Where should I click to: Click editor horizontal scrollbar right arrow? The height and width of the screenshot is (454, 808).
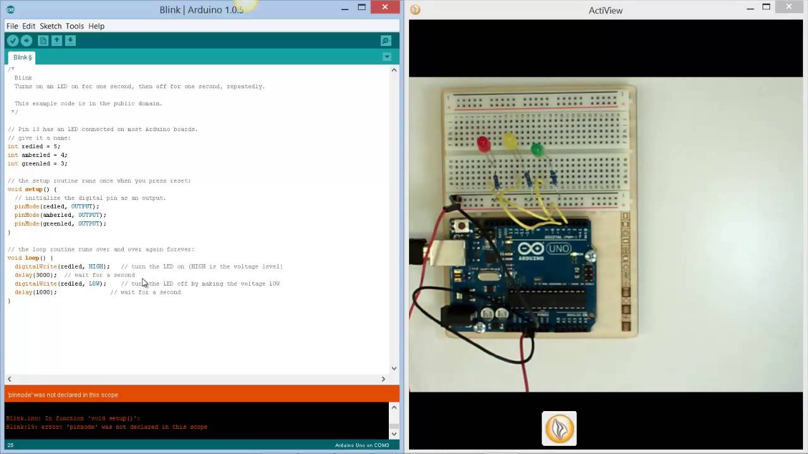pyautogui.click(x=383, y=379)
